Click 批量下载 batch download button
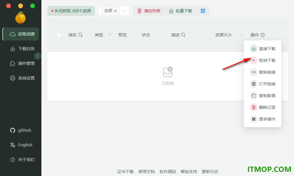294x176 pixels. [x=181, y=11]
